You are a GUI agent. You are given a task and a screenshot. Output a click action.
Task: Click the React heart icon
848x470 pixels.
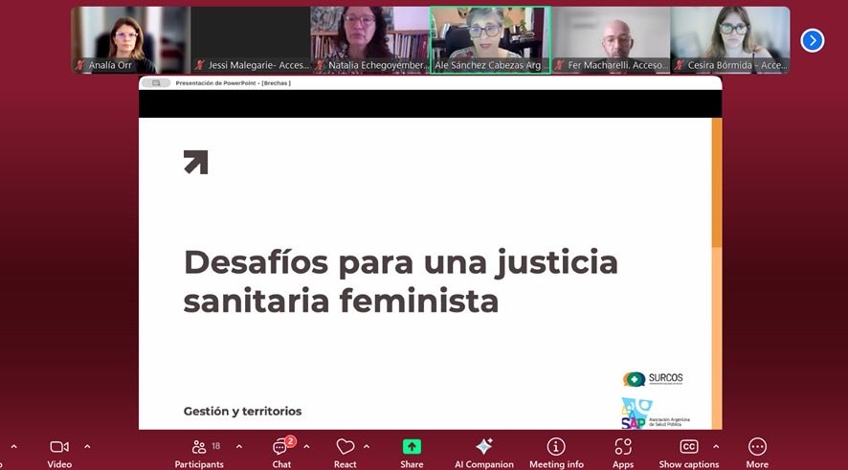[x=346, y=447]
